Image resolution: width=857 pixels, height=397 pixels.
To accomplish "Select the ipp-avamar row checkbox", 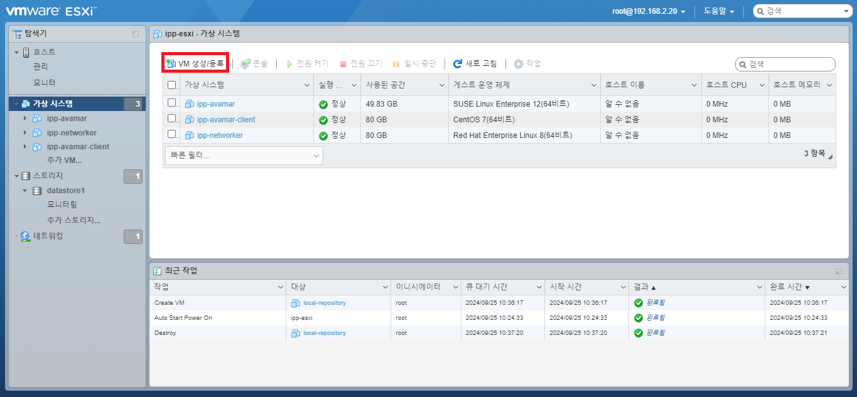I will [x=172, y=103].
